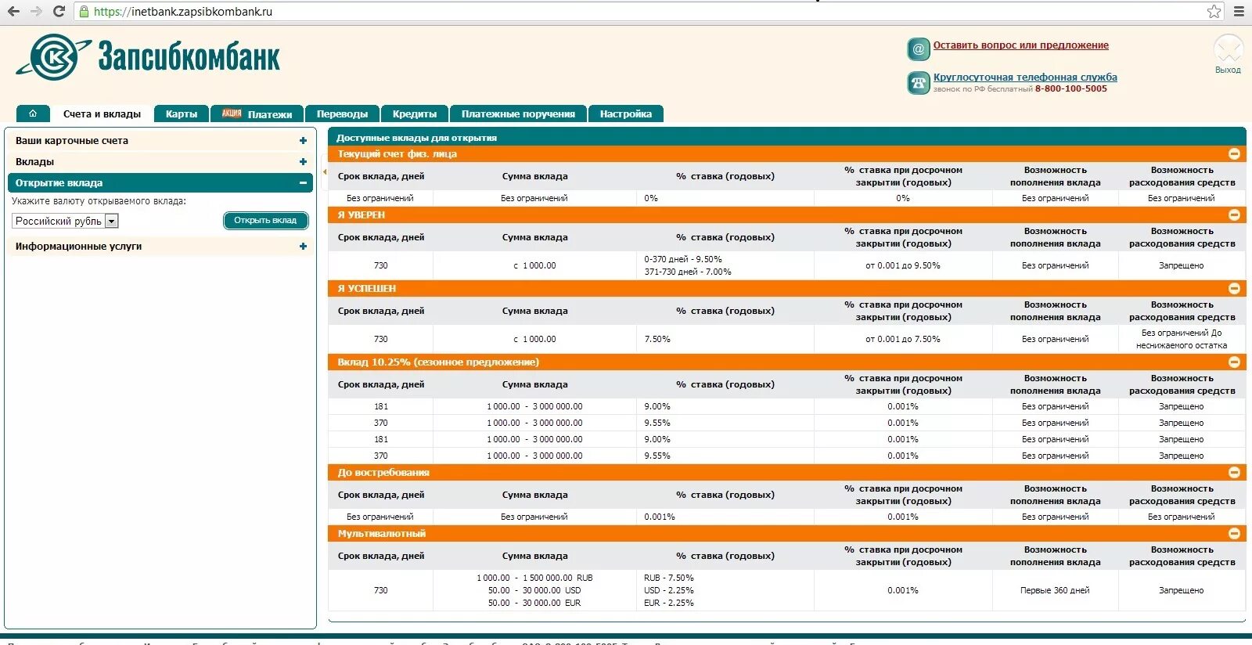Click the telephone service icon
Viewport: 1252px width, 645px height.
pyautogui.click(x=918, y=82)
